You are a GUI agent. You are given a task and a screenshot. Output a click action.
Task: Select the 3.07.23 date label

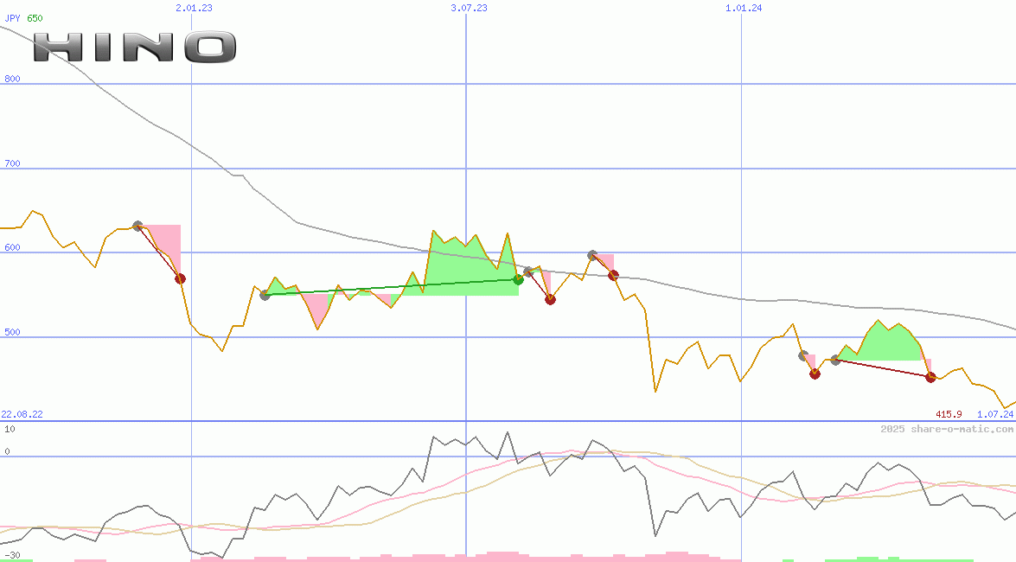[x=470, y=8]
